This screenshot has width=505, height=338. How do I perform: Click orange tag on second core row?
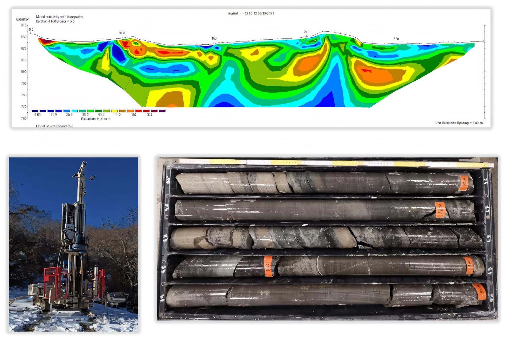tap(440, 210)
